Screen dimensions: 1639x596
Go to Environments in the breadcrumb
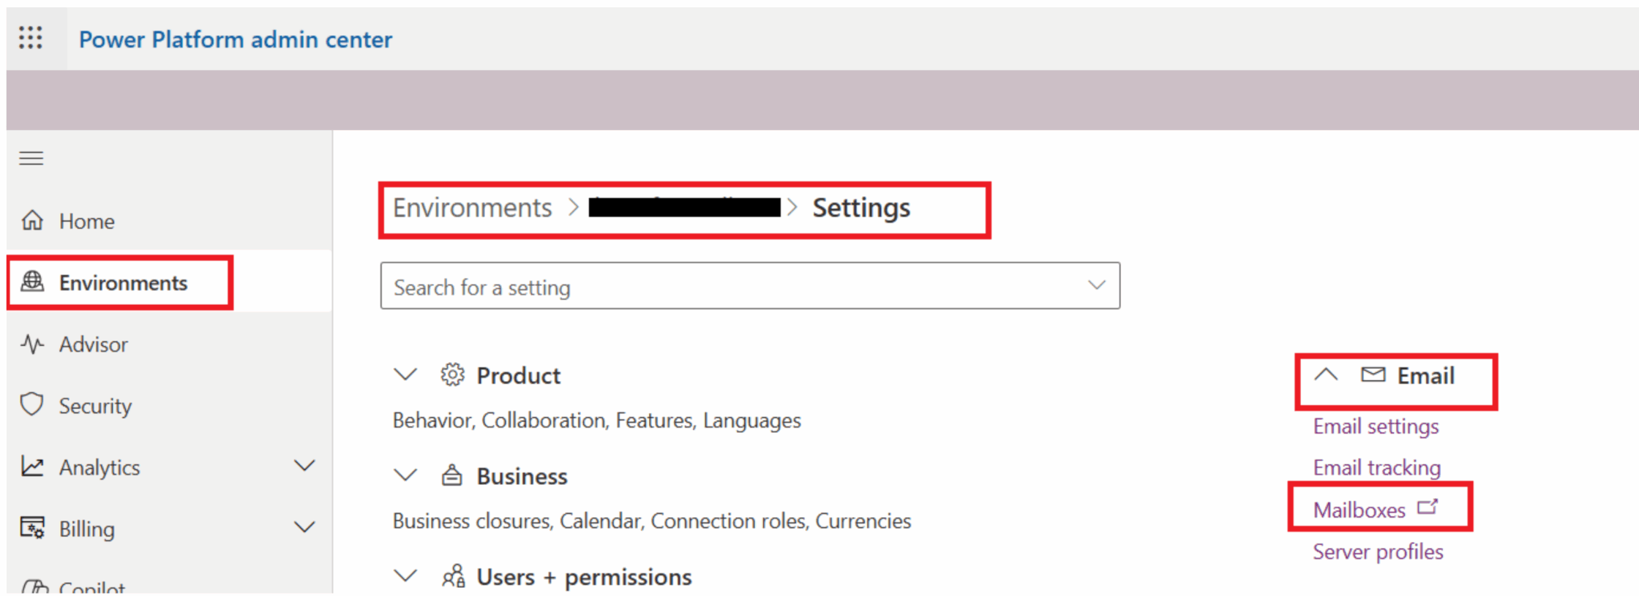[x=472, y=208]
